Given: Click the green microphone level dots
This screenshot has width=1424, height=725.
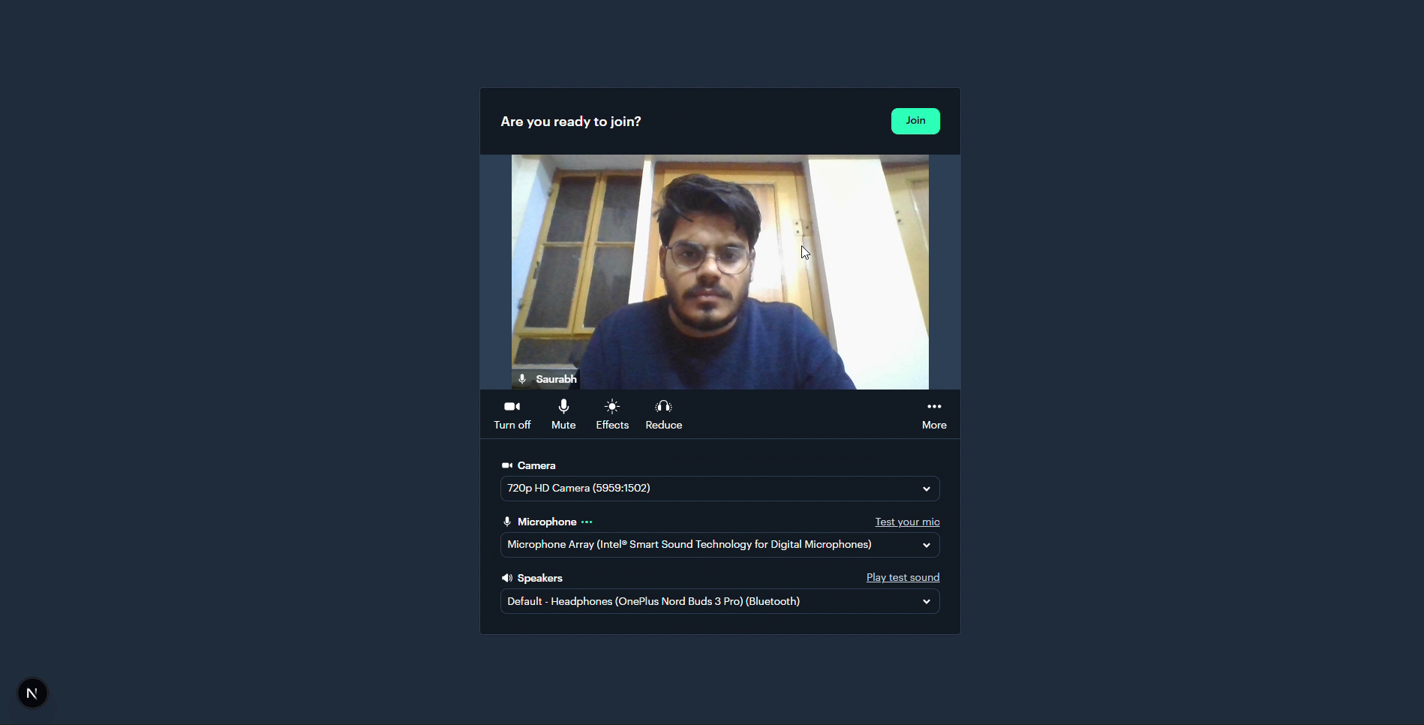Looking at the screenshot, I should [587, 522].
